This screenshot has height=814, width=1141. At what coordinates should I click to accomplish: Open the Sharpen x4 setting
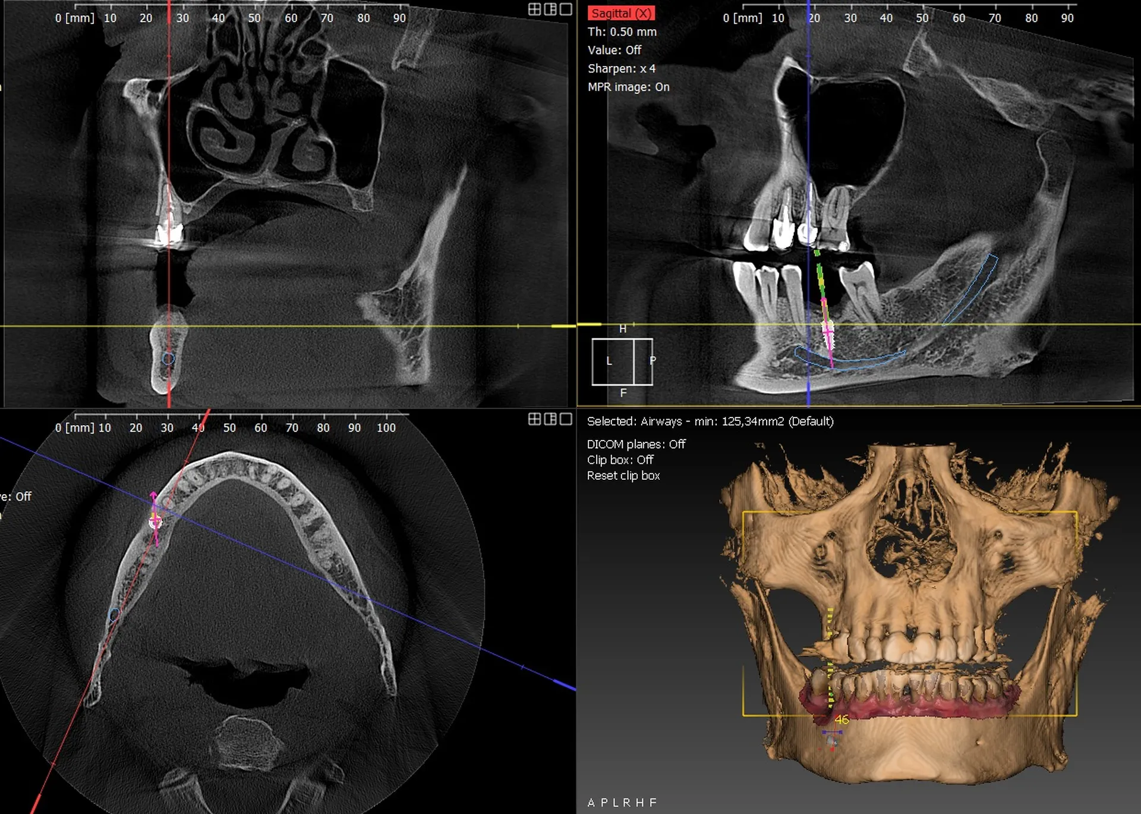click(621, 68)
